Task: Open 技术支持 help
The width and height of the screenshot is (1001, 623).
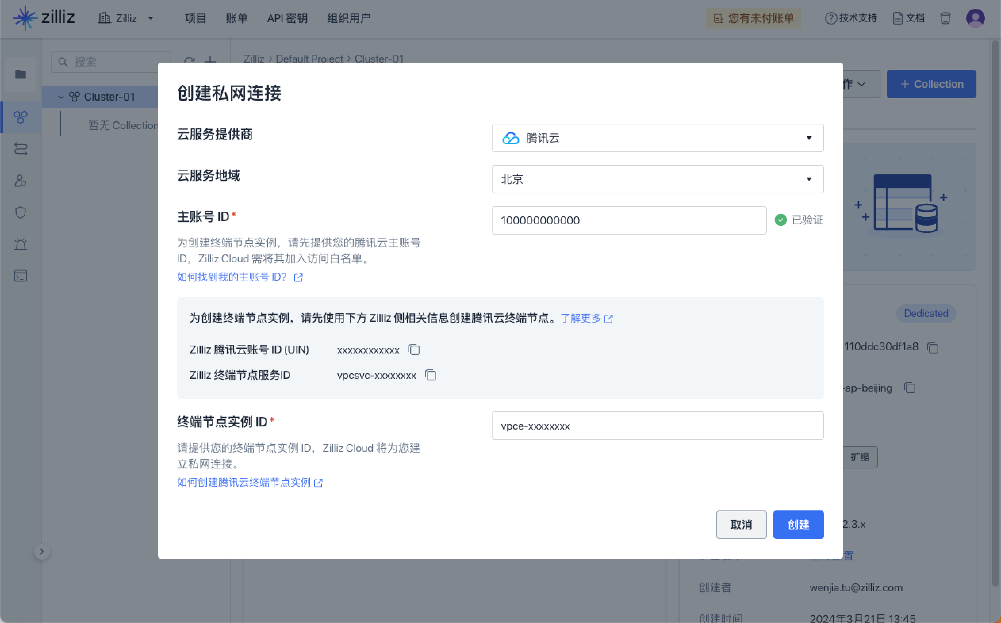Action: coord(851,18)
